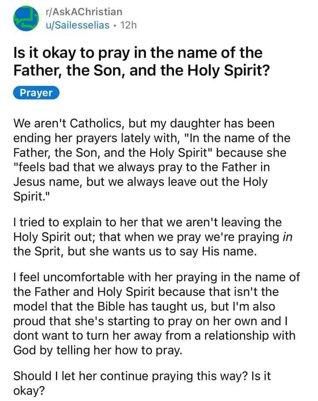This screenshot has height=401, width=318.
Task: Filter posts by the Prayer flair
Action: point(36,93)
